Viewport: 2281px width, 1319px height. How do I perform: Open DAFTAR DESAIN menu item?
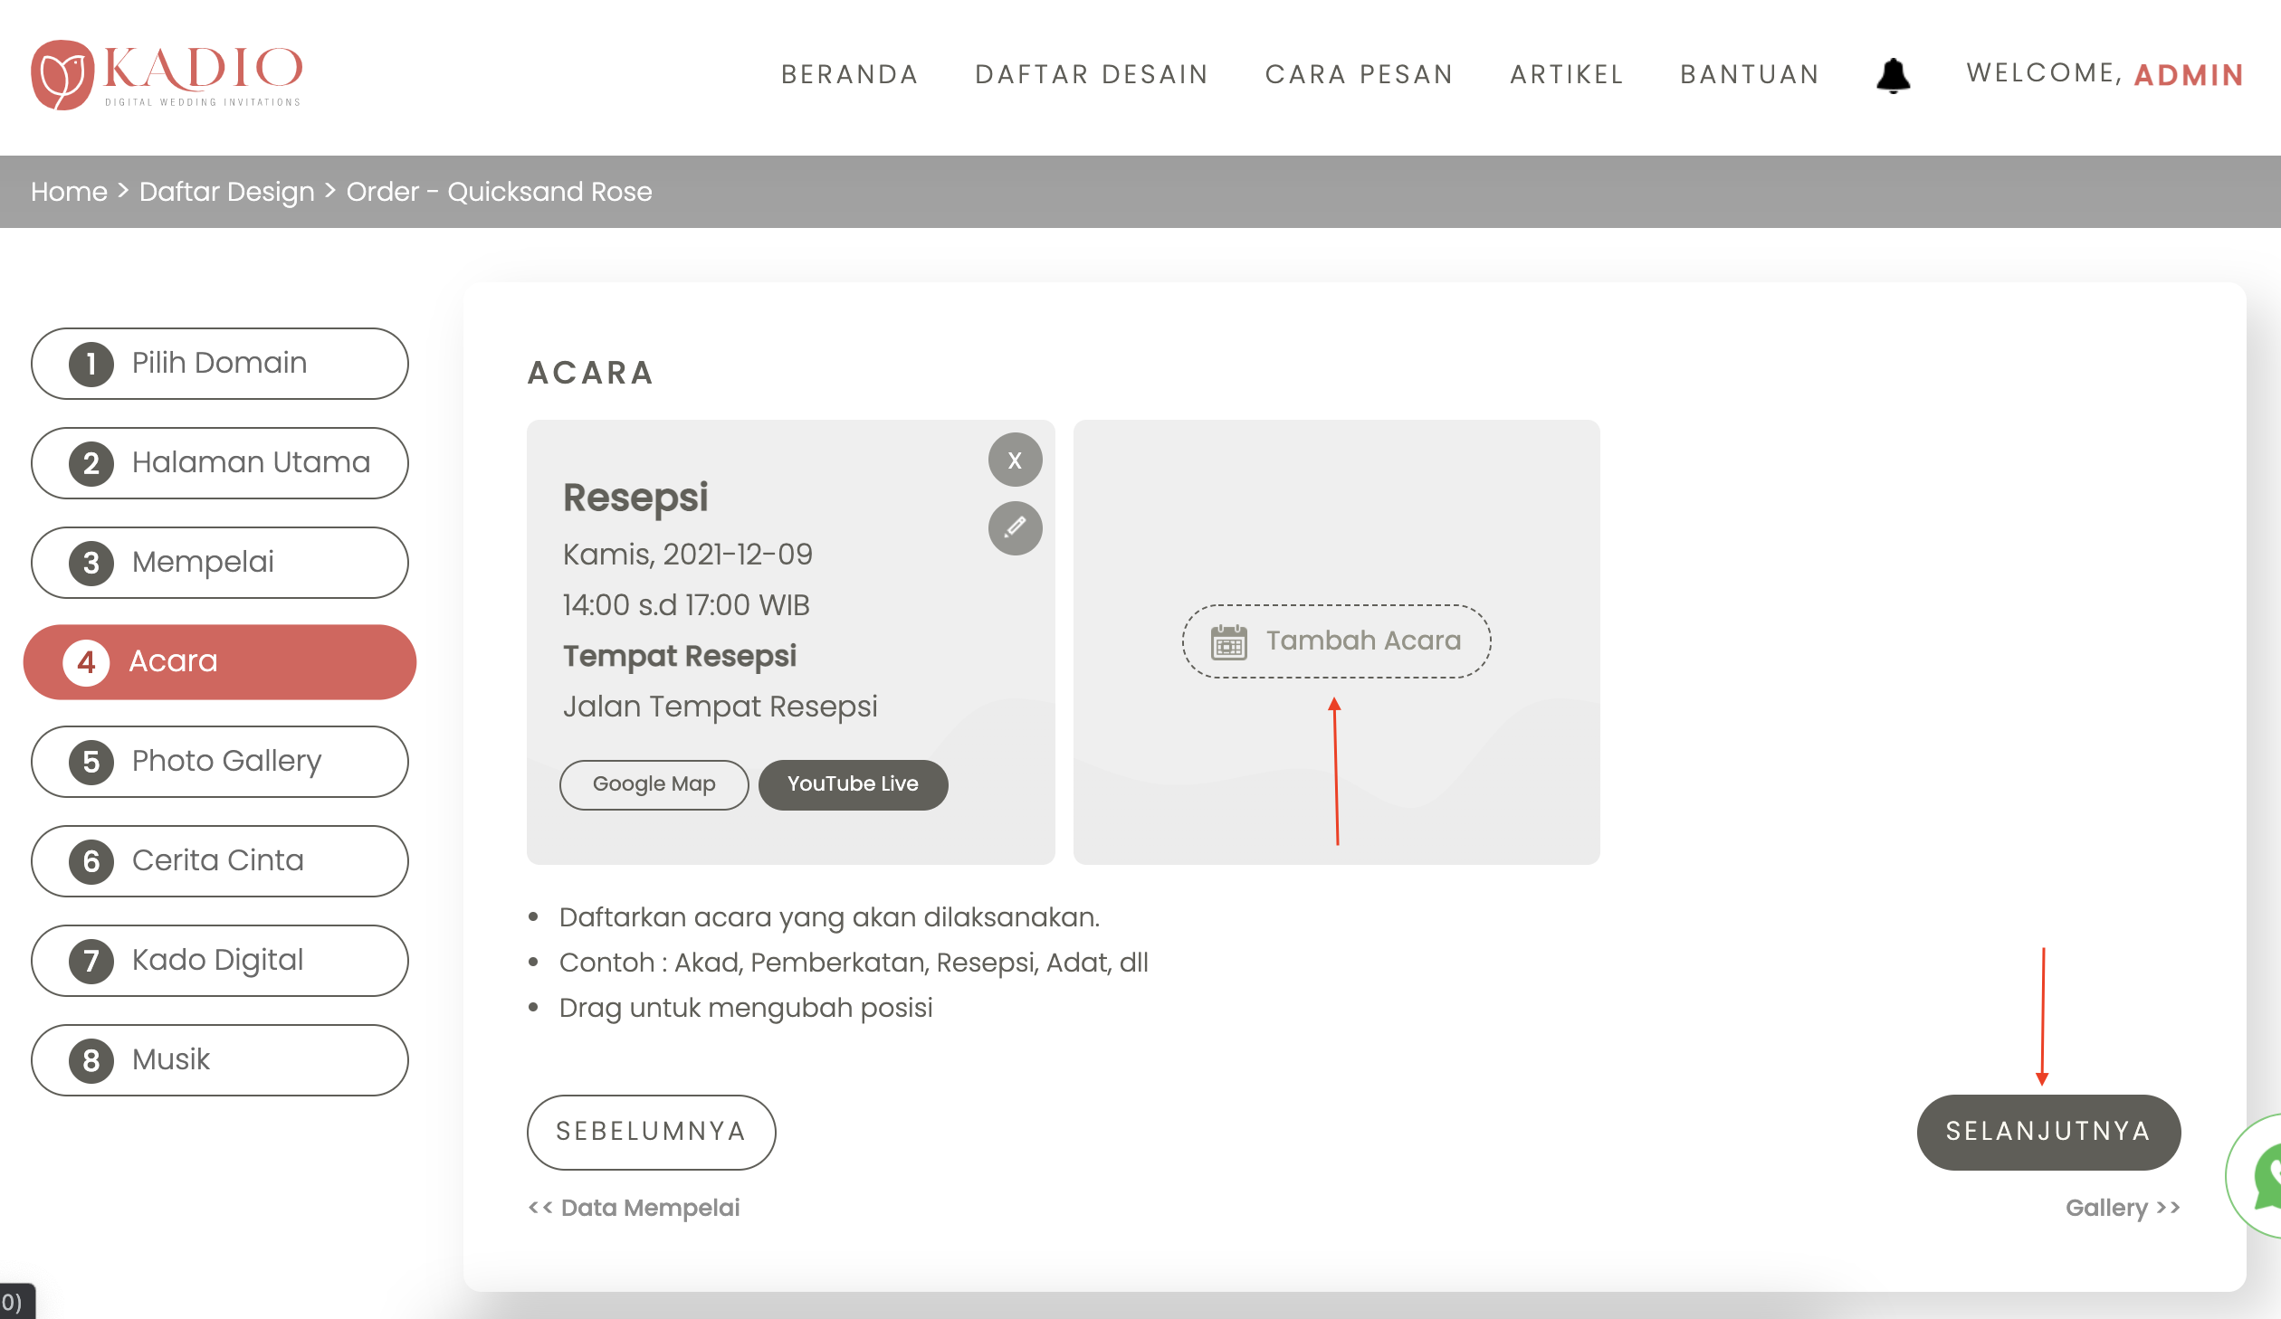pos(1092,74)
